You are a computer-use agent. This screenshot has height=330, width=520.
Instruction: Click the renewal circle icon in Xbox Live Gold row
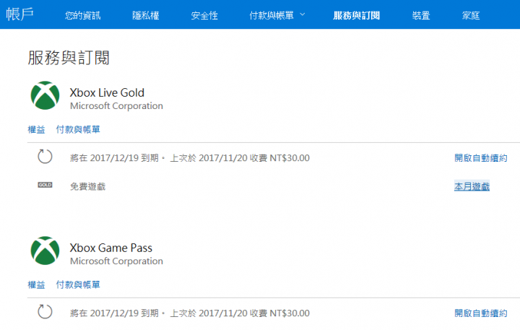point(45,157)
